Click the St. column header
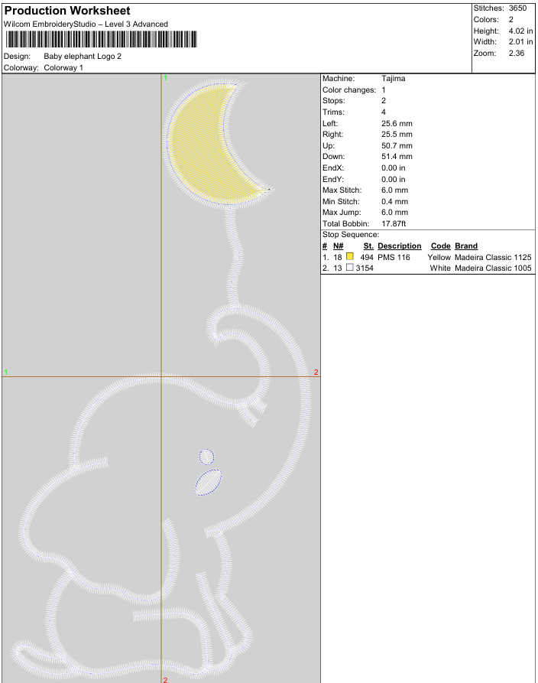Image resolution: width=538 pixels, height=683 pixels. pos(368,246)
